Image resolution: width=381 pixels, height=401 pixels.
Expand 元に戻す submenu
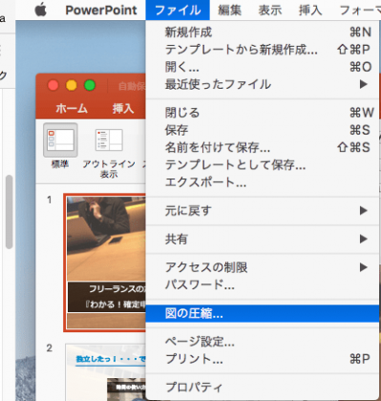coord(263,211)
